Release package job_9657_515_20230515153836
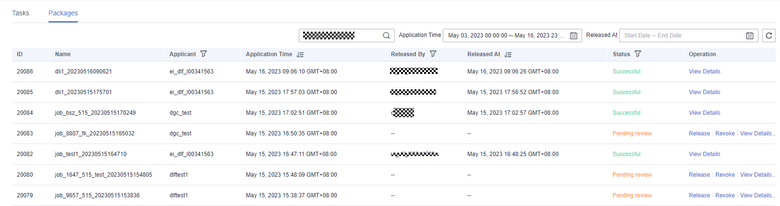Screen dimensions: 780x206 [699, 195]
